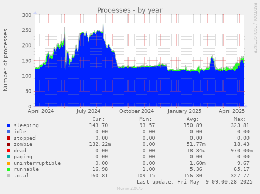Click the stopped legend color square
This screenshot has width=260, height=194.
[9, 138]
